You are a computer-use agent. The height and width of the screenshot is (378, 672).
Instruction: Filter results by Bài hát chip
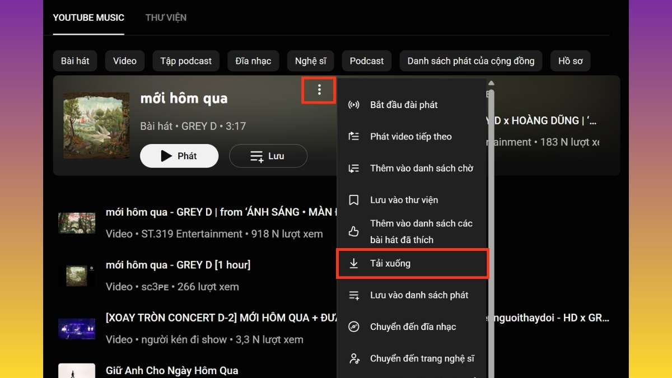(75, 61)
